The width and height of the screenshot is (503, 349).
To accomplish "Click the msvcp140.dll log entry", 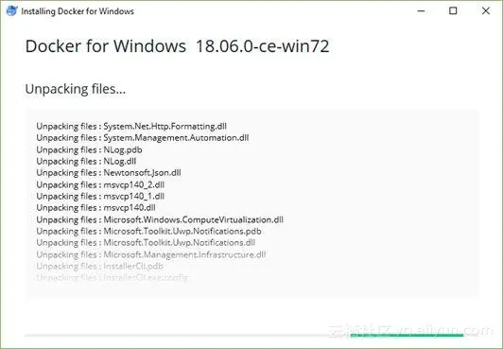I will click(x=95, y=208).
